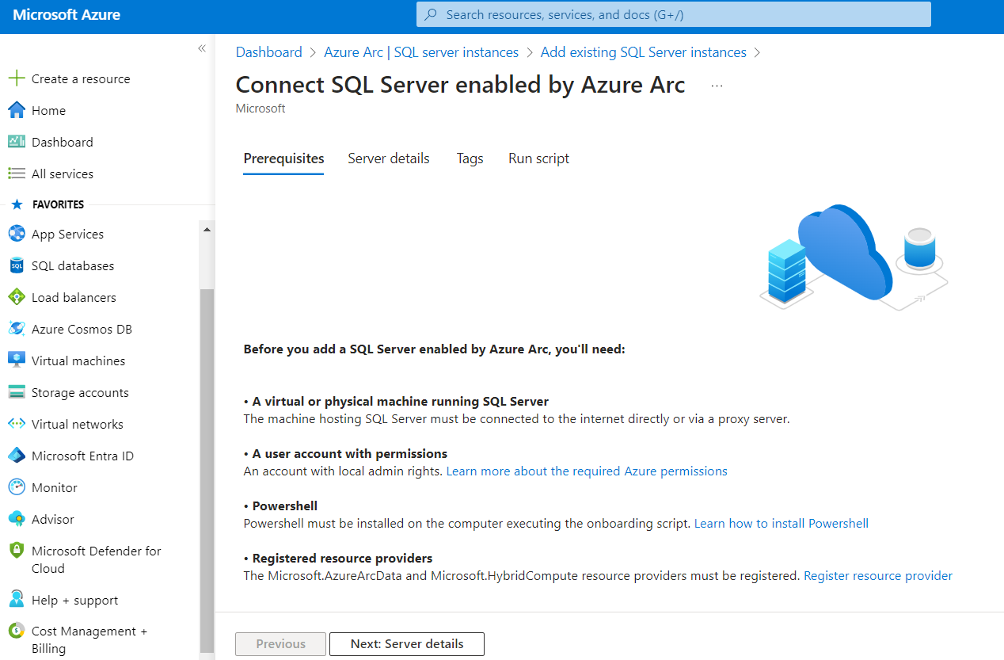Open the Tags tab

tap(470, 158)
